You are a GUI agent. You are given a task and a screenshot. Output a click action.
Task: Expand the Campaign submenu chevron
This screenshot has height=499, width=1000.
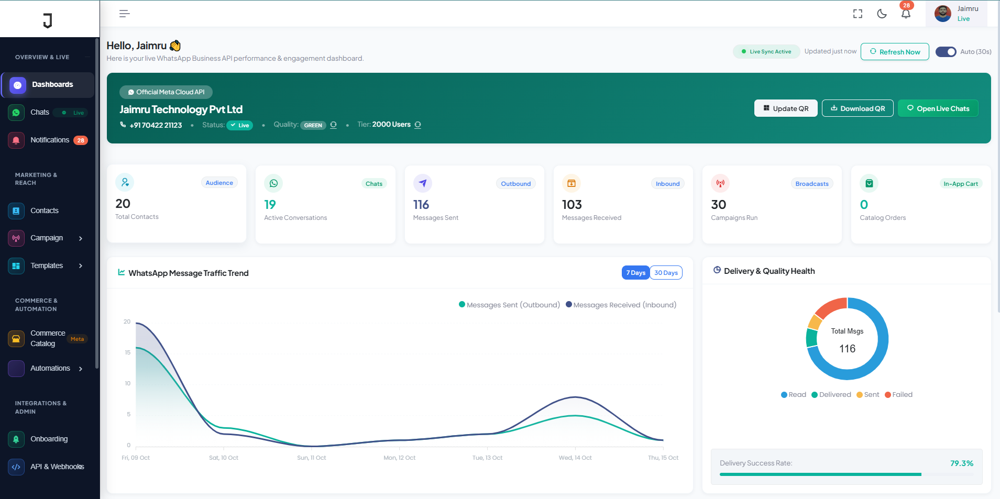[81, 238]
